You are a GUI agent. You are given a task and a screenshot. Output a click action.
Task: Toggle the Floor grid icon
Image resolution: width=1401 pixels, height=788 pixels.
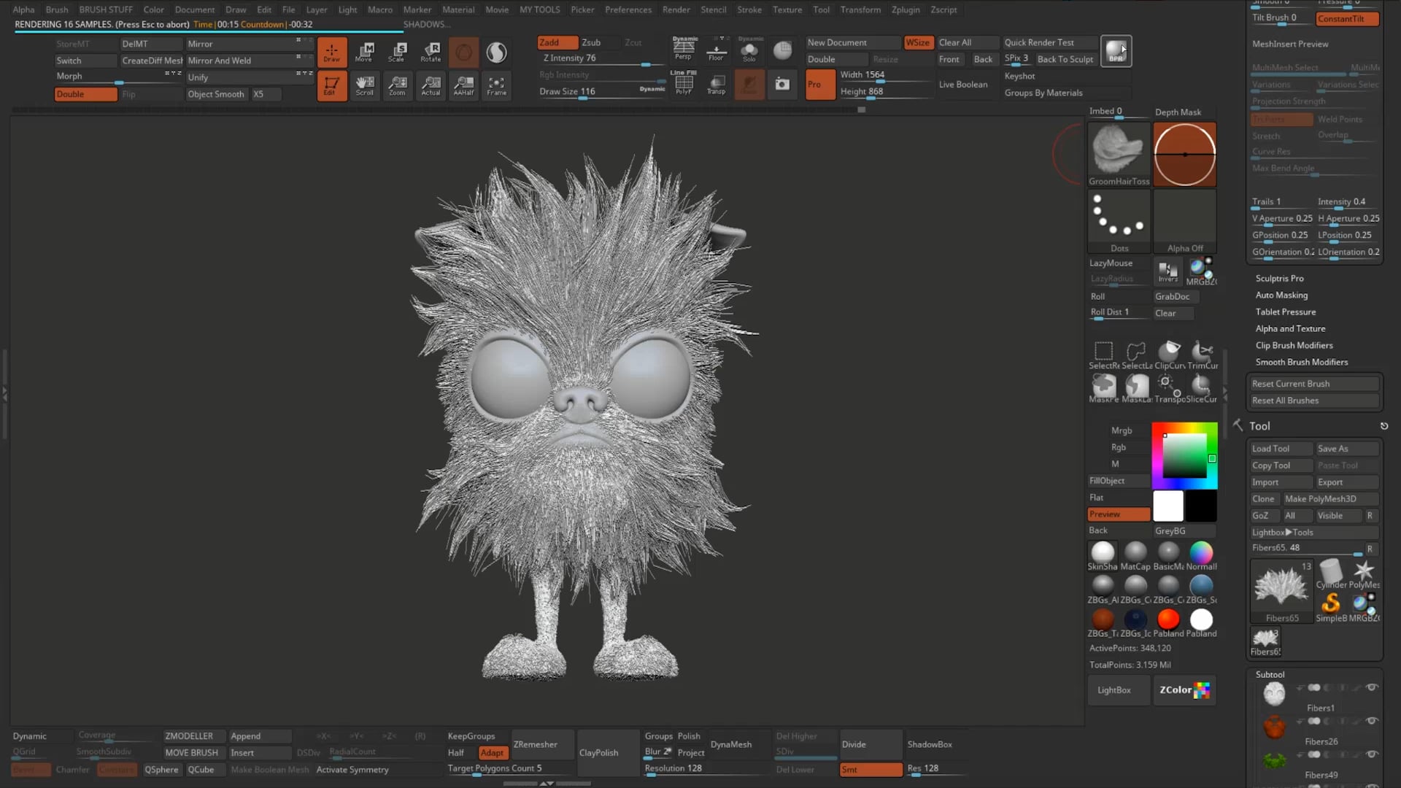pyautogui.click(x=716, y=50)
